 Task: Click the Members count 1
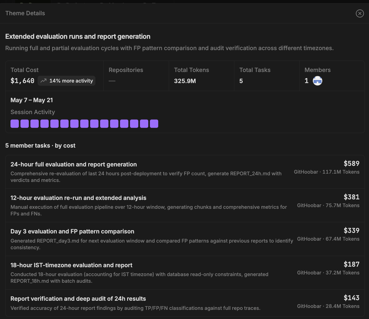306,81
